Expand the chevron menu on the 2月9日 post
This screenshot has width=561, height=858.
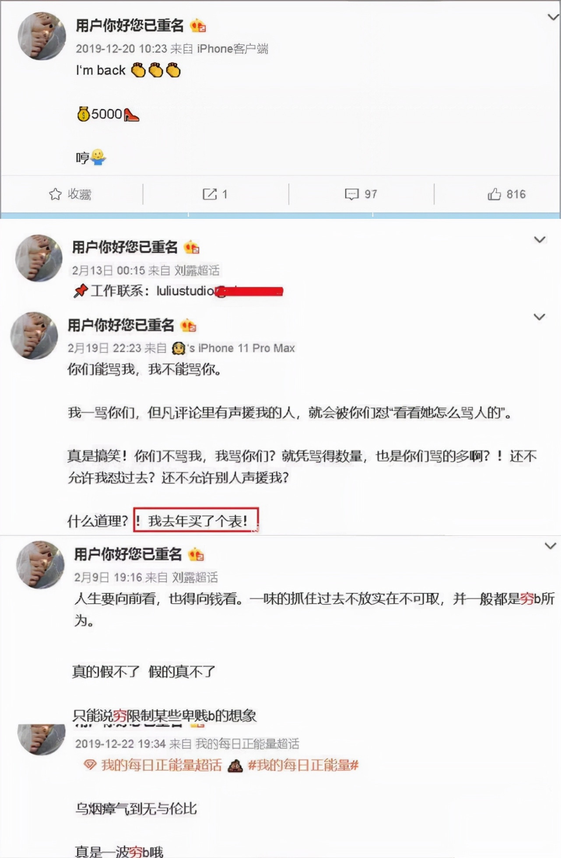pos(550,546)
